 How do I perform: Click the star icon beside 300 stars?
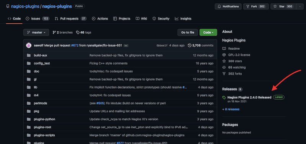click(x=224, y=61)
